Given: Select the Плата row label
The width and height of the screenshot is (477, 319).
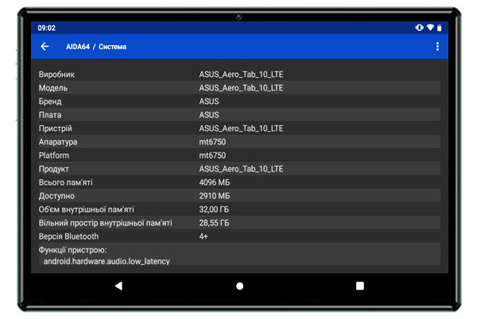Looking at the screenshot, I should (x=50, y=115).
